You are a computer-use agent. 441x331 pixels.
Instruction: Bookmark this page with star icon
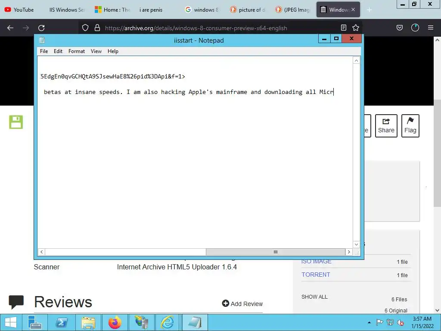(355, 28)
